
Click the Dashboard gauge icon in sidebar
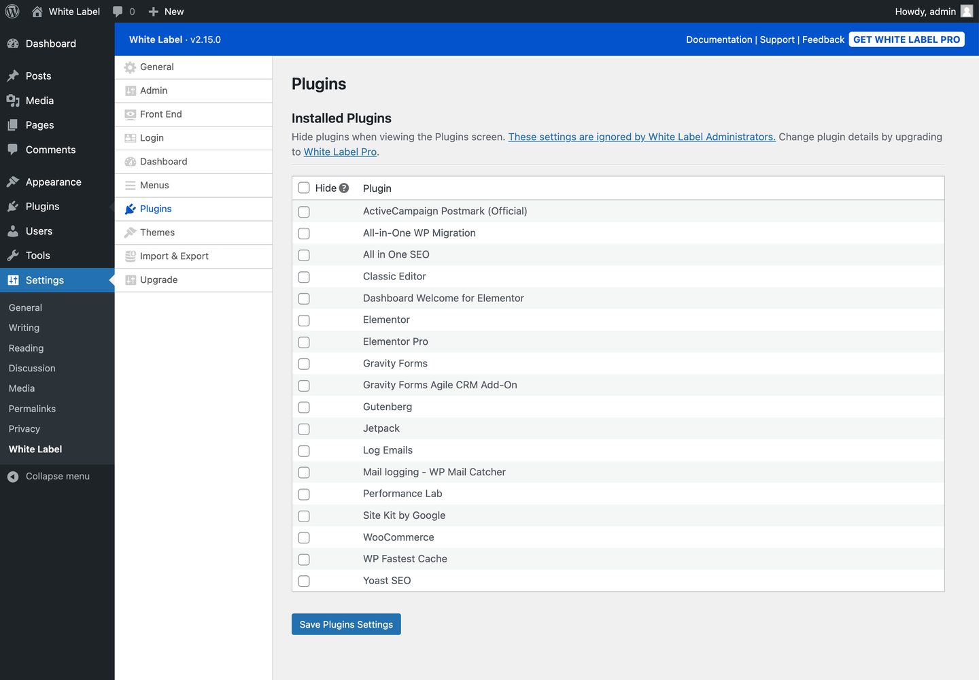point(13,44)
